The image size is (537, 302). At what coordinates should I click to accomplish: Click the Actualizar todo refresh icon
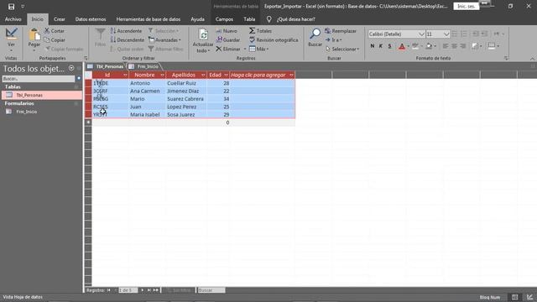point(203,34)
